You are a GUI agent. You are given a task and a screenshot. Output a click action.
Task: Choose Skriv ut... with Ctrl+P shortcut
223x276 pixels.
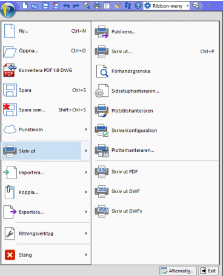click(155, 51)
